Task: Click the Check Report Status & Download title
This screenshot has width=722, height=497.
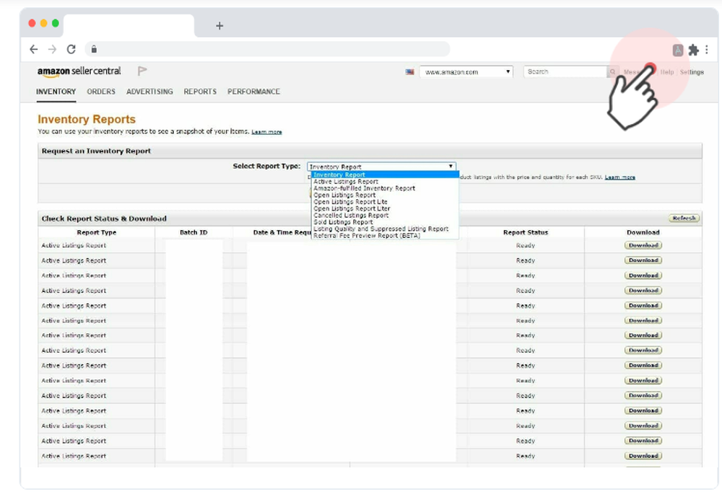Action: [x=104, y=219]
